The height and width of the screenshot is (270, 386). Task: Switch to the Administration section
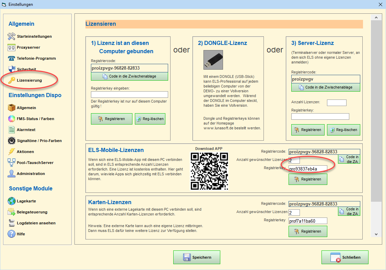[x=31, y=174]
